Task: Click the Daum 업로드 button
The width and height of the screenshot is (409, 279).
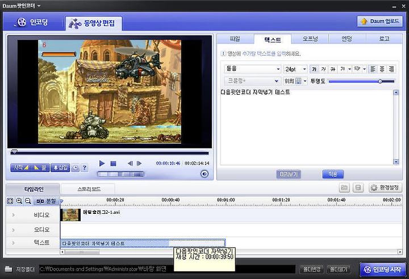Action: 380,22
